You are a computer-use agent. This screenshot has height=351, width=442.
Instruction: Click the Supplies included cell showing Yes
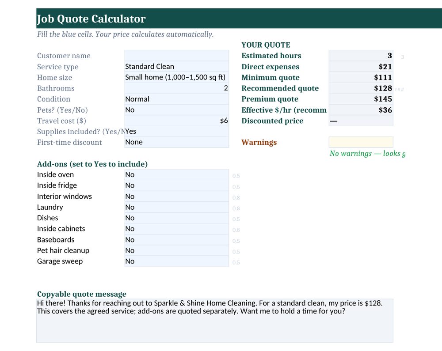[x=176, y=132]
